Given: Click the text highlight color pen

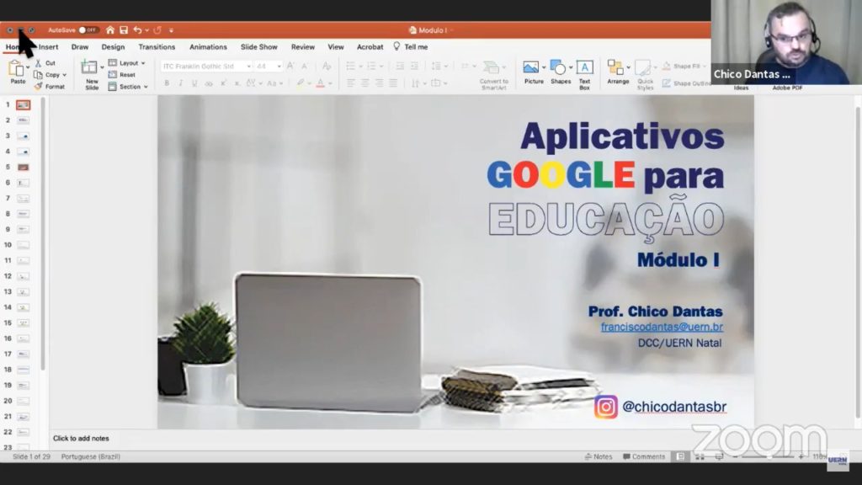Looking at the screenshot, I should click(301, 83).
